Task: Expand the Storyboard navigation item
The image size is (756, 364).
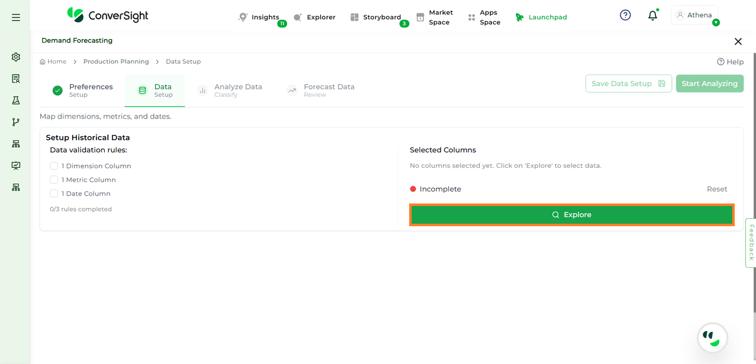Action: [x=376, y=17]
